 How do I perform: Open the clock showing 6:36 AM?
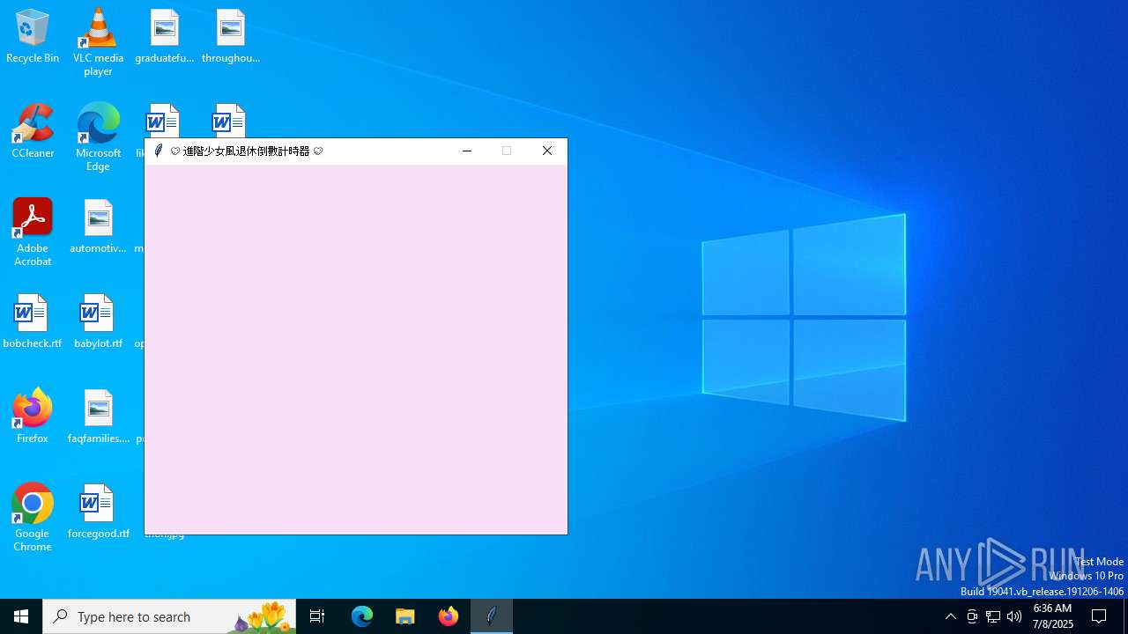1052,616
